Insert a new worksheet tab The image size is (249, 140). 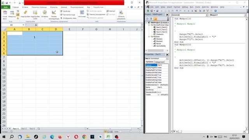click(x=39, y=129)
